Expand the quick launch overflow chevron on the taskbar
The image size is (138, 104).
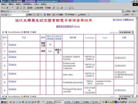(43, 102)
